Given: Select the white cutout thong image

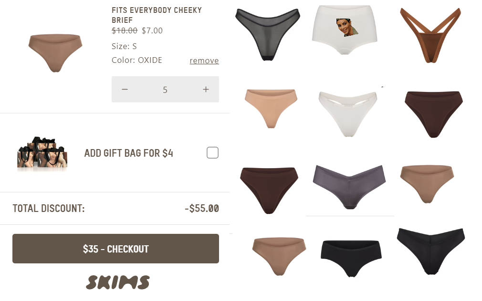Looking at the screenshot, I should pos(348,114).
